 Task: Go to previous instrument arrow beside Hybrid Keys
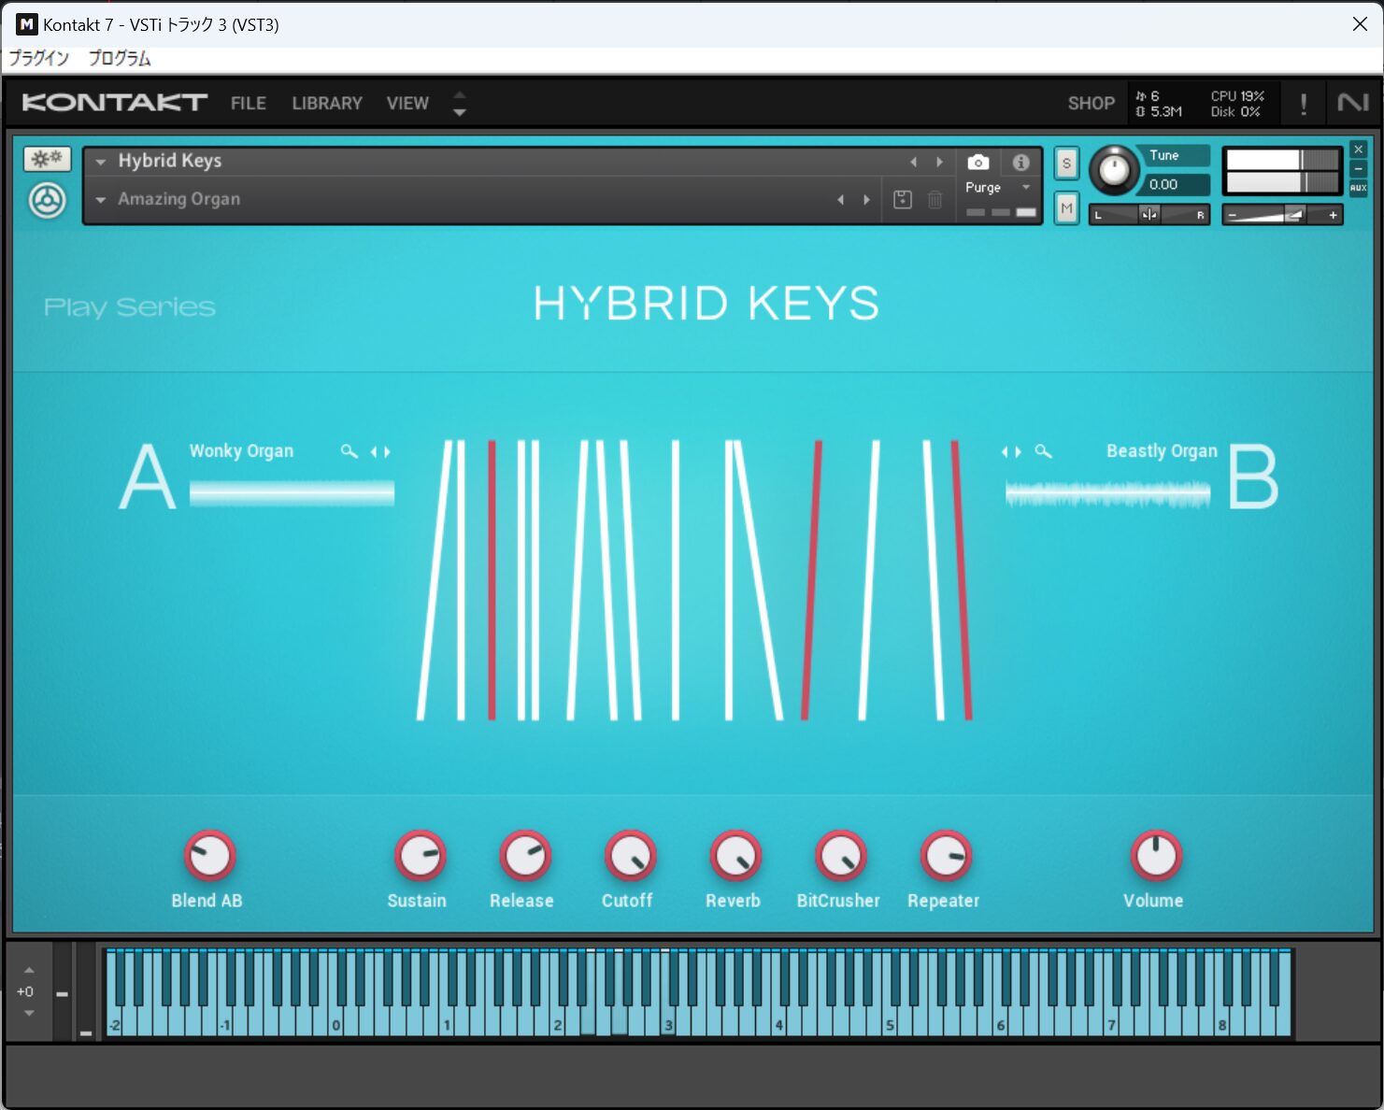(913, 162)
